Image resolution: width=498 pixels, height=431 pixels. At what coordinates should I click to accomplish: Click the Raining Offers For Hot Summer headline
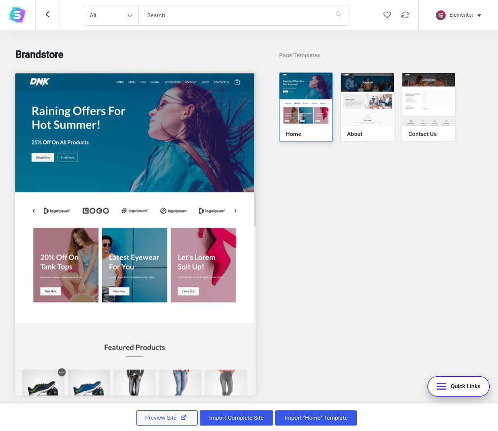click(78, 118)
